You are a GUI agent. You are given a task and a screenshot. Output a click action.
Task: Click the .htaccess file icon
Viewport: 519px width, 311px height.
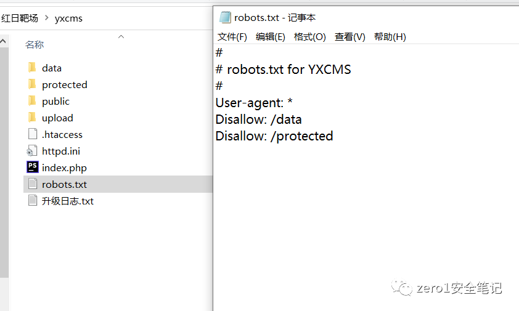33,134
